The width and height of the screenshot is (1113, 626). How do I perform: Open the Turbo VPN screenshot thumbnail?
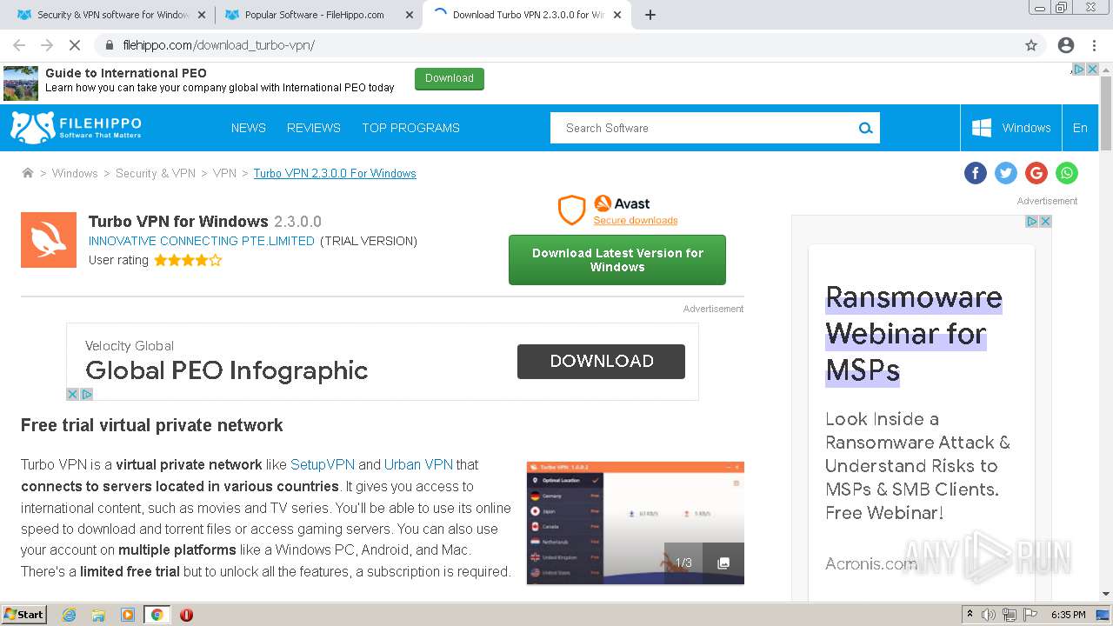pyautogui.click(x=636, y=523)
